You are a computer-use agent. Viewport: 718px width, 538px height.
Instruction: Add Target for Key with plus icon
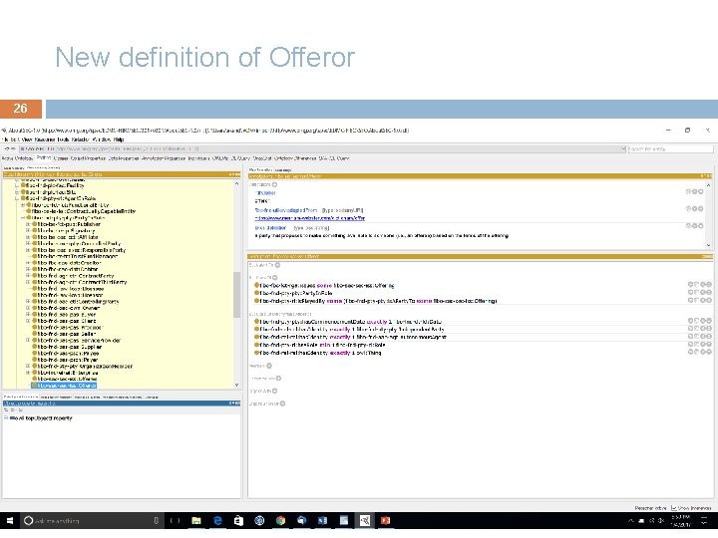coord(278,379)
